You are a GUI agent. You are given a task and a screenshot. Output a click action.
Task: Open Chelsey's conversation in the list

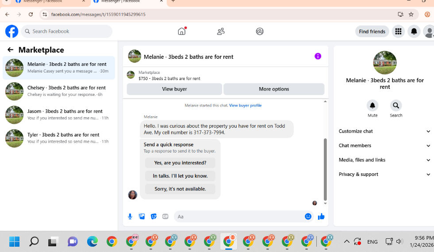coord(59,91)
